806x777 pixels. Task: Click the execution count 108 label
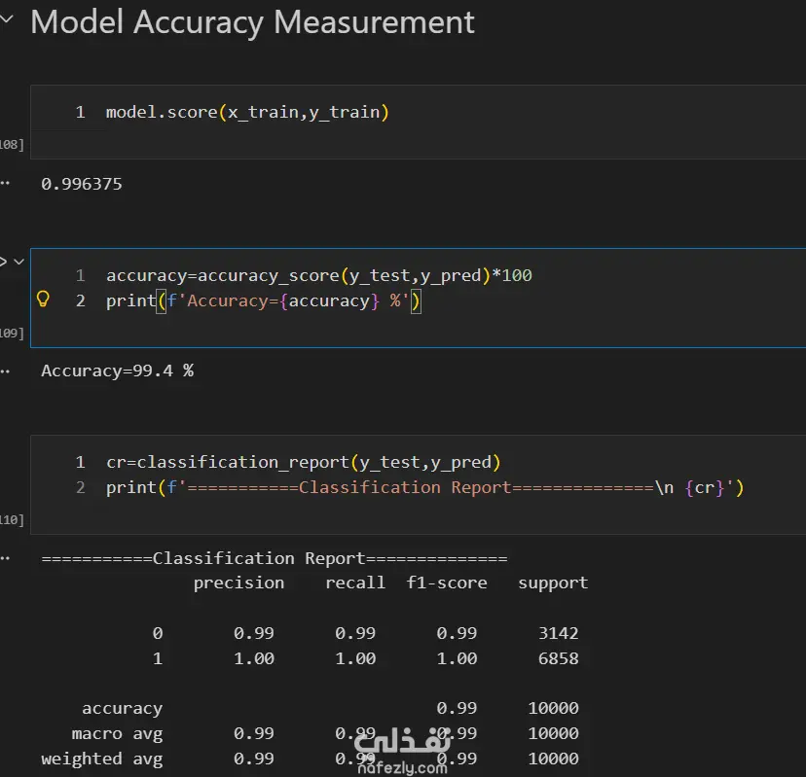14,145
